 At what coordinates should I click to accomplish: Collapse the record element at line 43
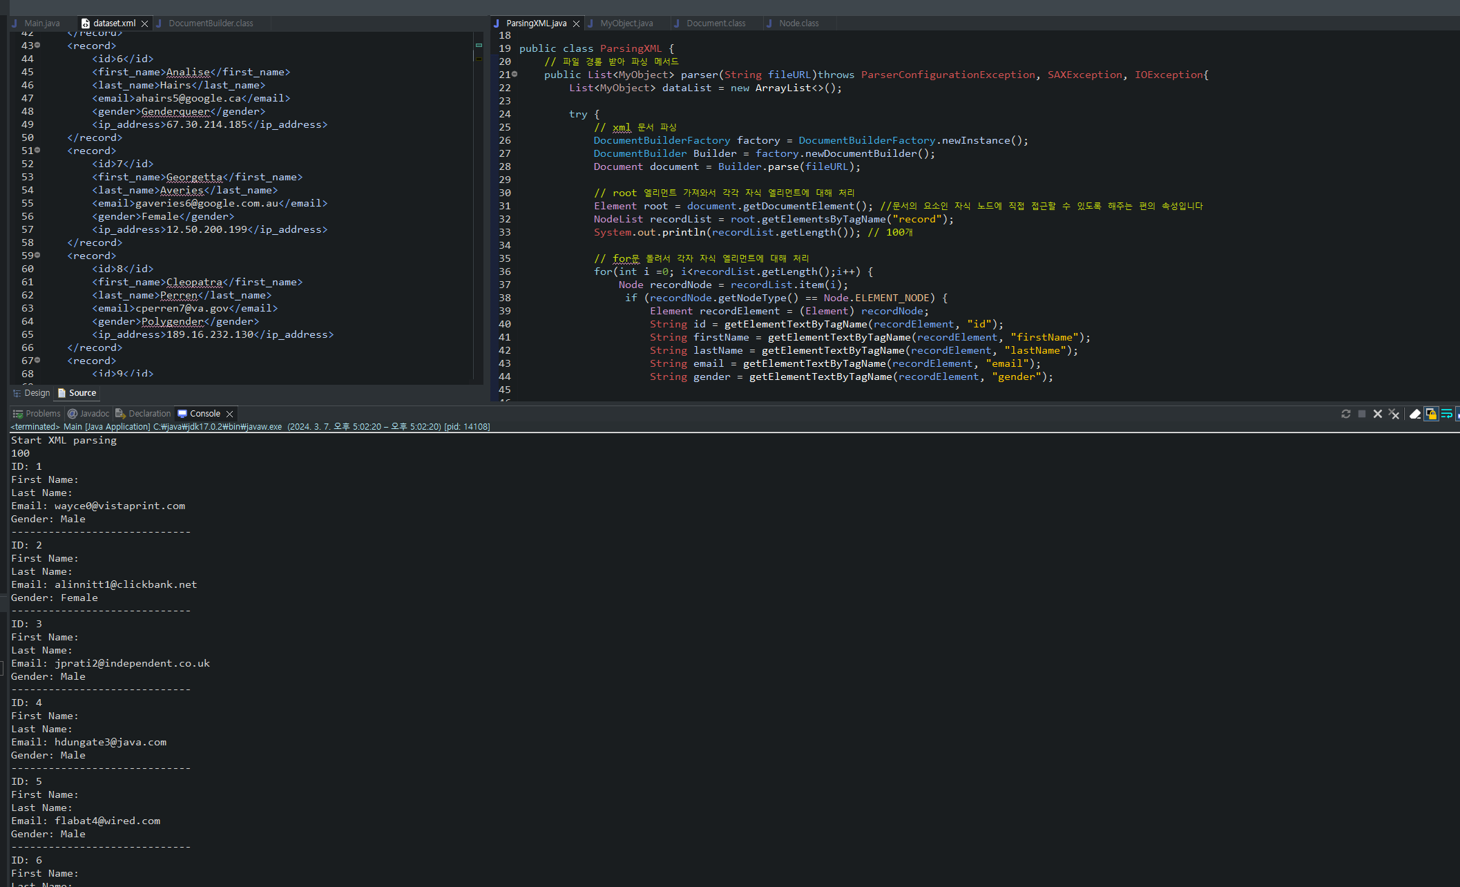(37, 46)
